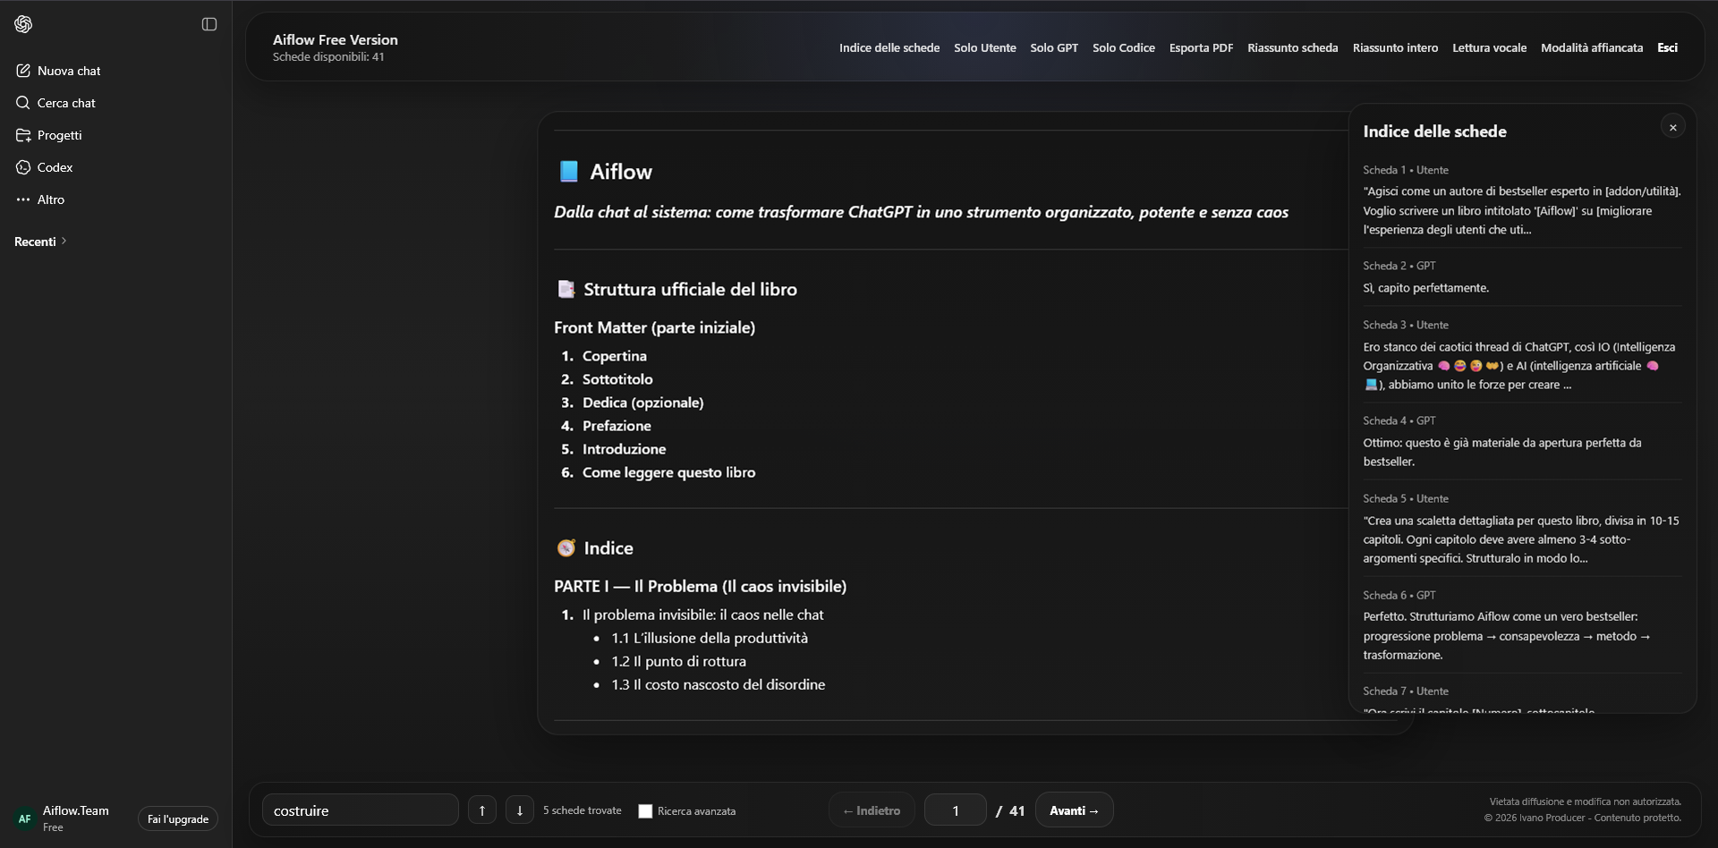Open Scheda 3 Utente in index
This screenshot has width=1718, height=848.
(1522, 355)
